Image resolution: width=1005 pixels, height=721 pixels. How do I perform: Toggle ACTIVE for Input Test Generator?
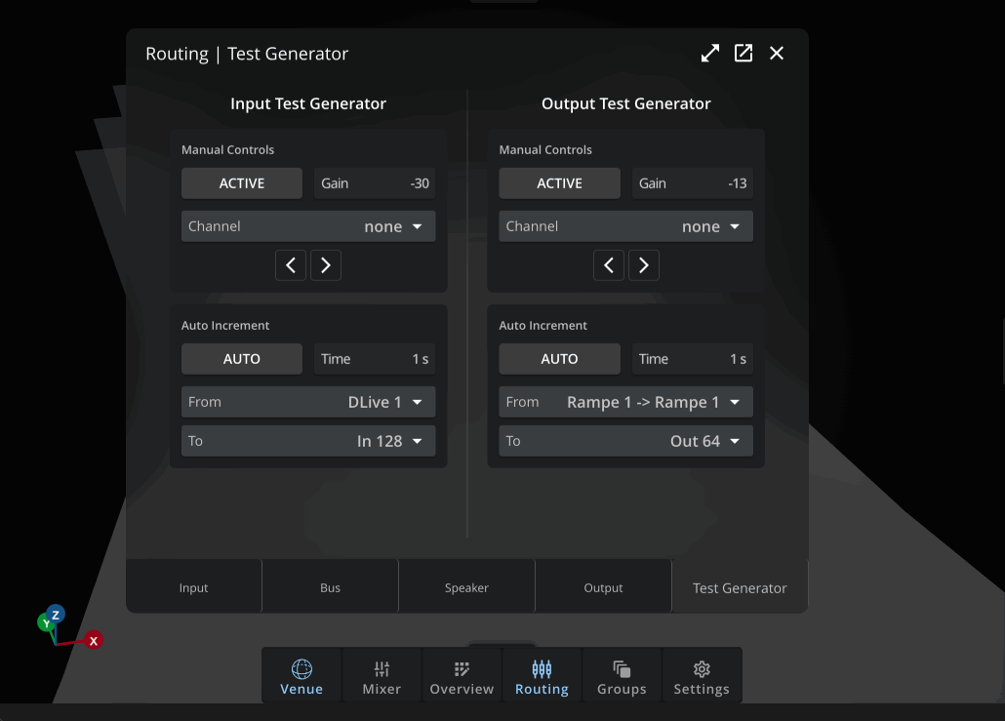242,183
